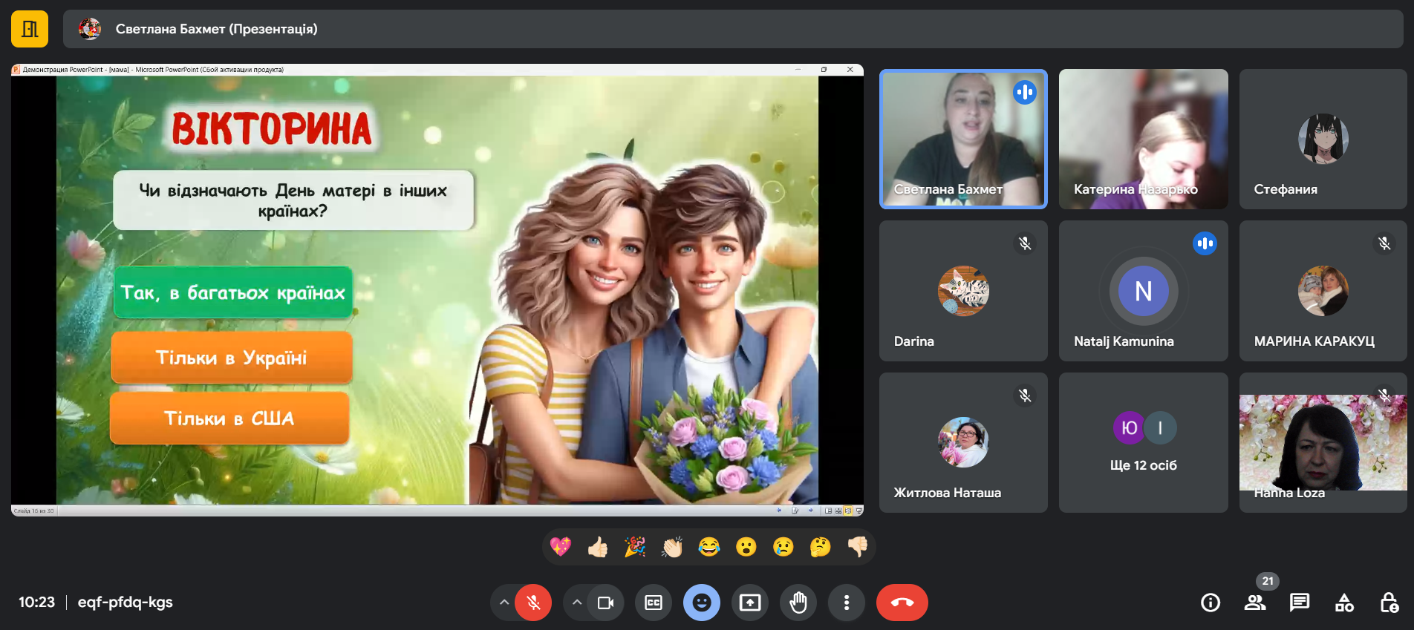Open the participants list panel
The height and width of the screenshot is (630, 1414).
click(1255, 603)
